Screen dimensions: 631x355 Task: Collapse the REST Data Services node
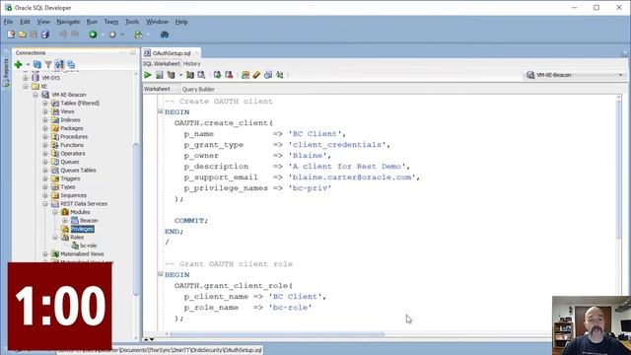click(45, 204)
